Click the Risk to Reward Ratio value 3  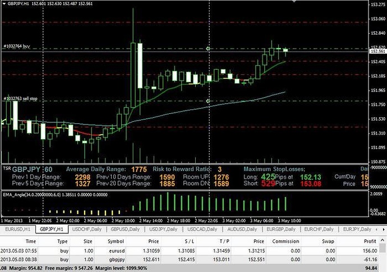(x=220, y=169)
